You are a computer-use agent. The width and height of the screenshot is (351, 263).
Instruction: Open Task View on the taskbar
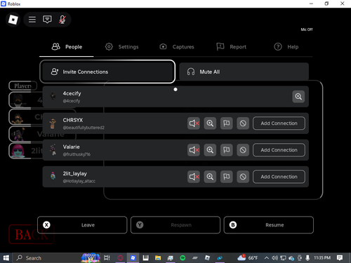click(107, 258)
